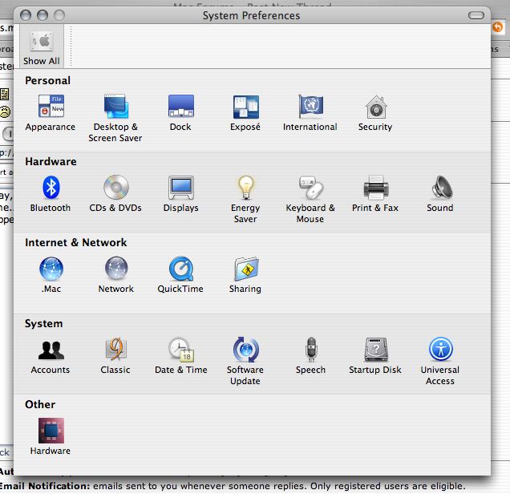Image resolution: width=510 pixels, height=494 pixels.
Task: Open the QuickTime preference pane
Action: (181, 275)
